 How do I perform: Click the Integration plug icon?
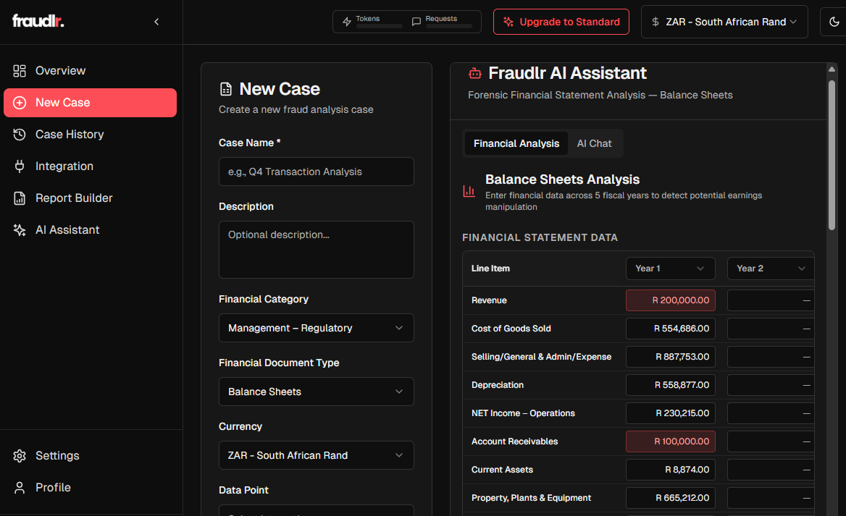(20, 166)
